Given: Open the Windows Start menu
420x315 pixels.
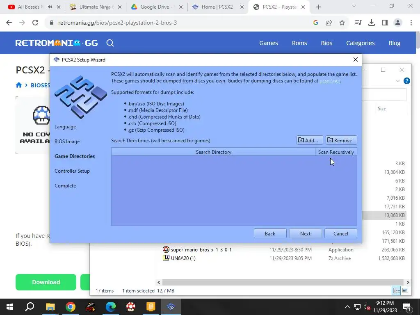Looking at the screenshot, I should (x=10, y=307).
